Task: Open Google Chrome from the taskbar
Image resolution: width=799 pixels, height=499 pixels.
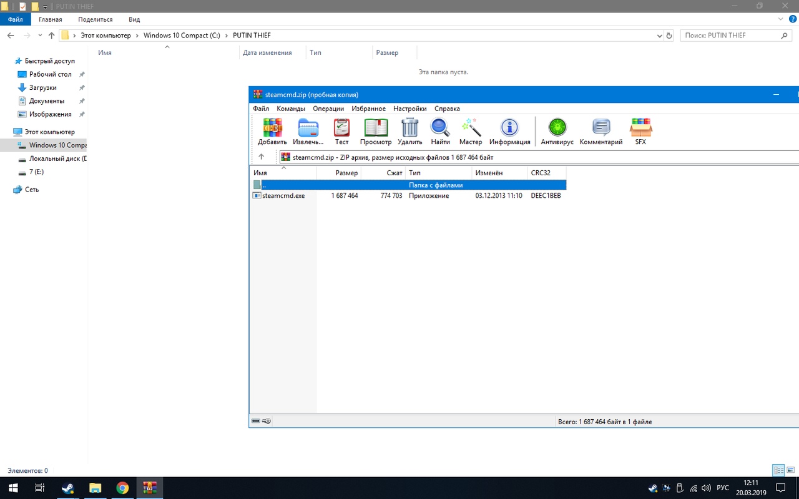Action: pos(122,488)
